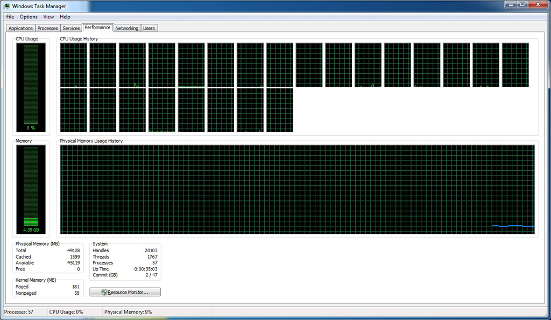Viewport: 551px width, 320px height.
Task: Click the Threads value 1767
Action: point(152,257)
